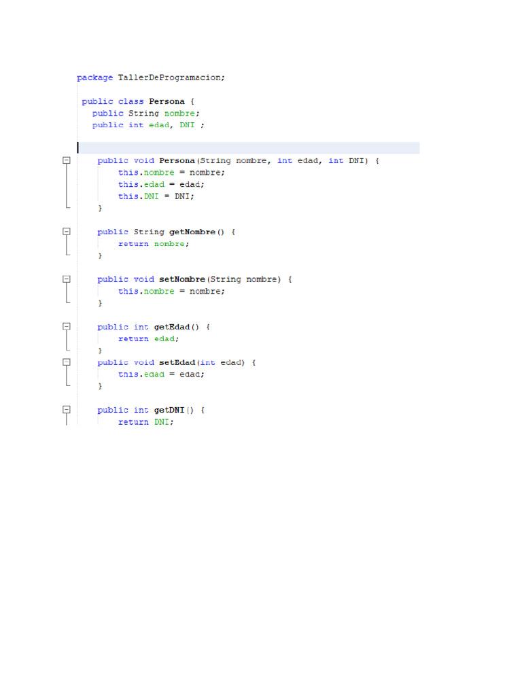Viewport: 522px width, 696px height.
Task: Collapse the Persona constructor code fold
Action: click(67, 160)
